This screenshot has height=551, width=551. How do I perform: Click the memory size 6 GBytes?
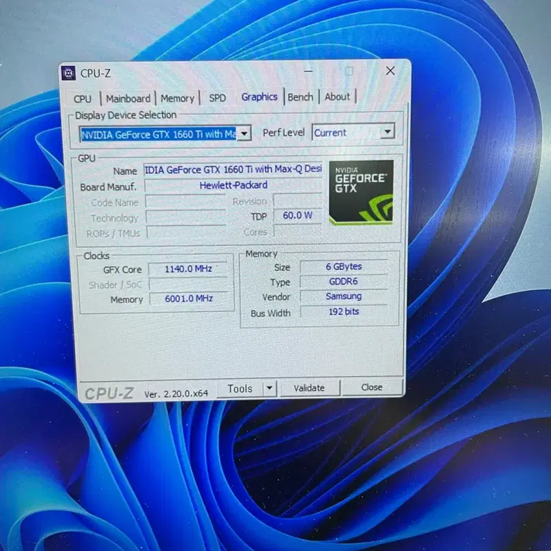344,267
